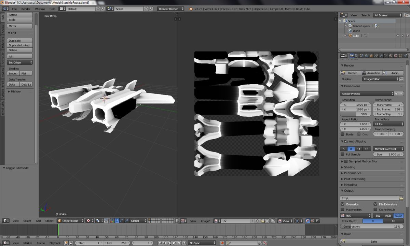Open the Modifiers tab (wrench icon)
This screenshot has height=246, width=410.
[381, 56]
